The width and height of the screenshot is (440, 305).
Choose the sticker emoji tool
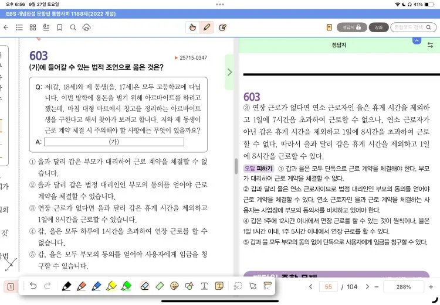coord(174,286)
